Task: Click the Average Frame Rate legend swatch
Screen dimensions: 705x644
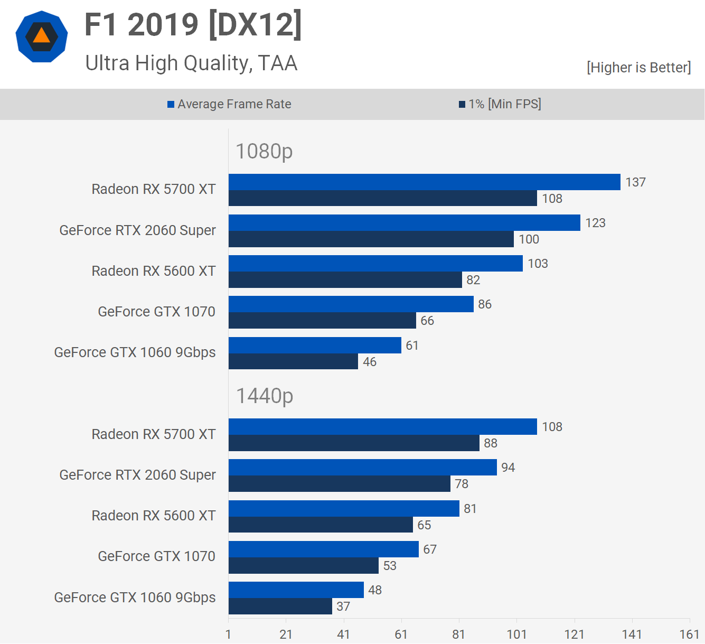Action: point(171,105)
